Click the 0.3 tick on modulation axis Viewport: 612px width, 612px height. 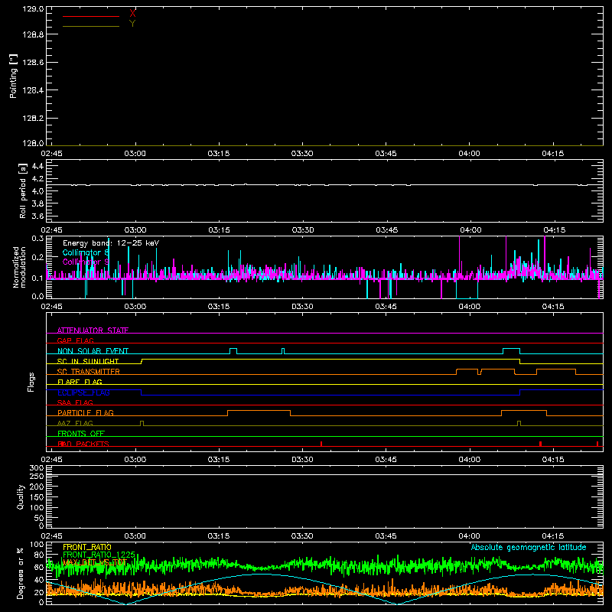37,239
